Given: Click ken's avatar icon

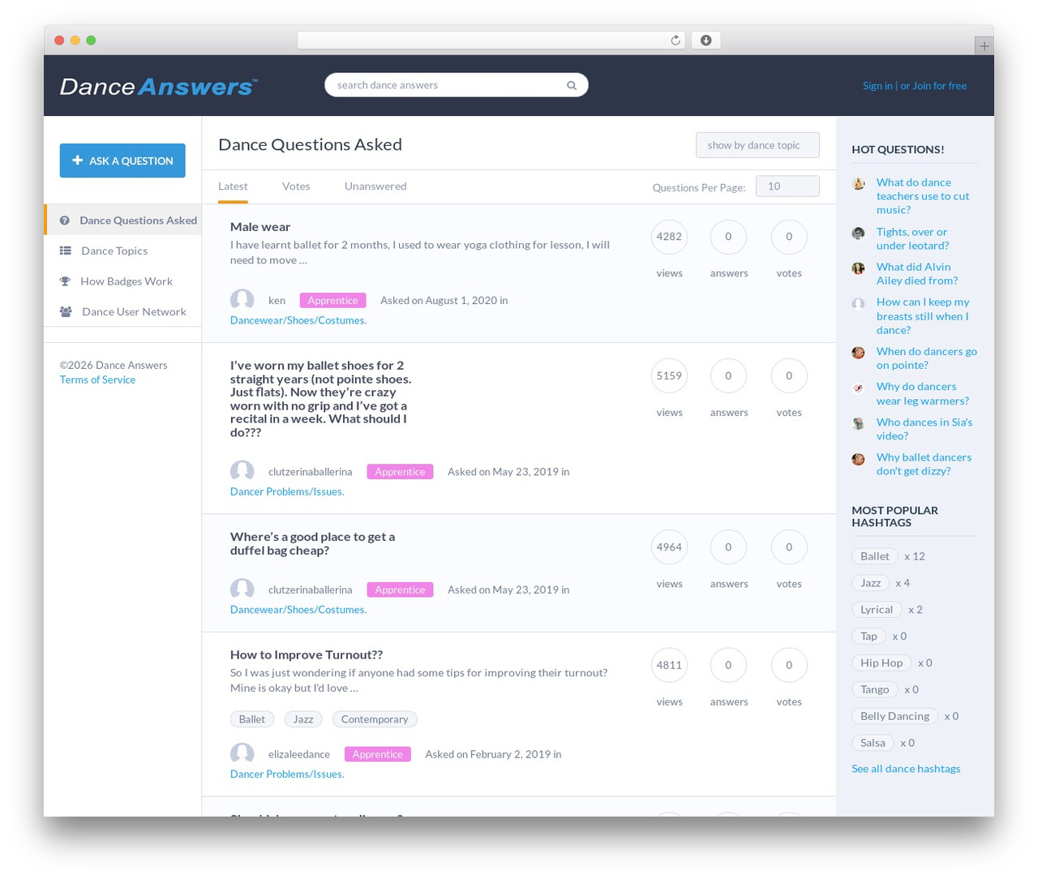Looking at the screenshot, I should click(x=242, y=300).
